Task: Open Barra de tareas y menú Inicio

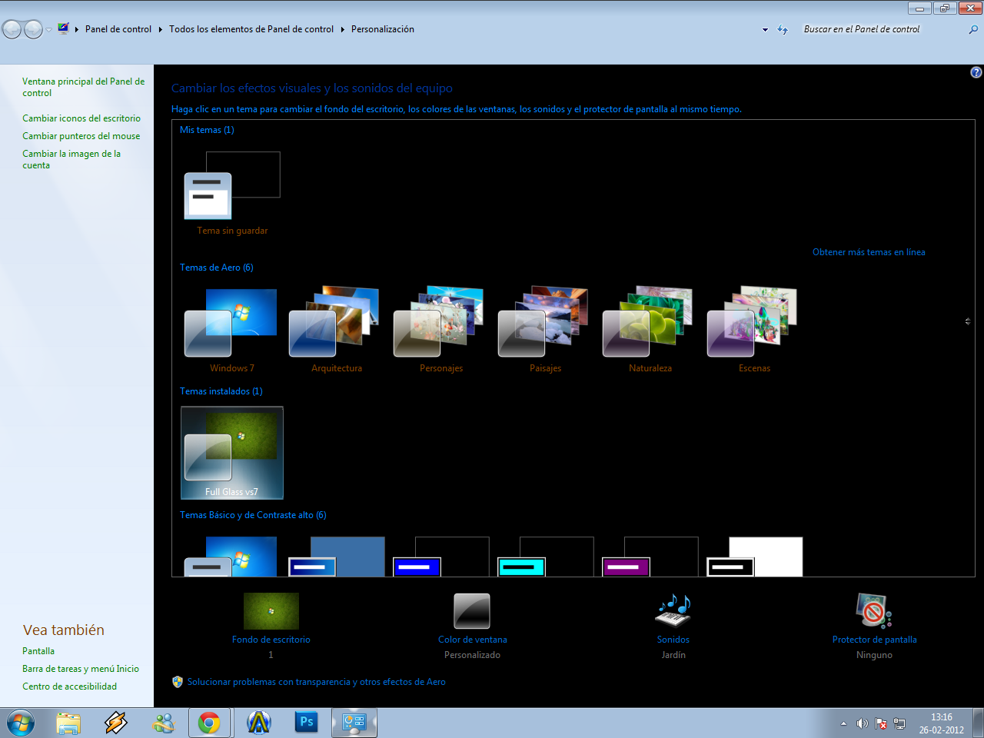Action: 81,669
